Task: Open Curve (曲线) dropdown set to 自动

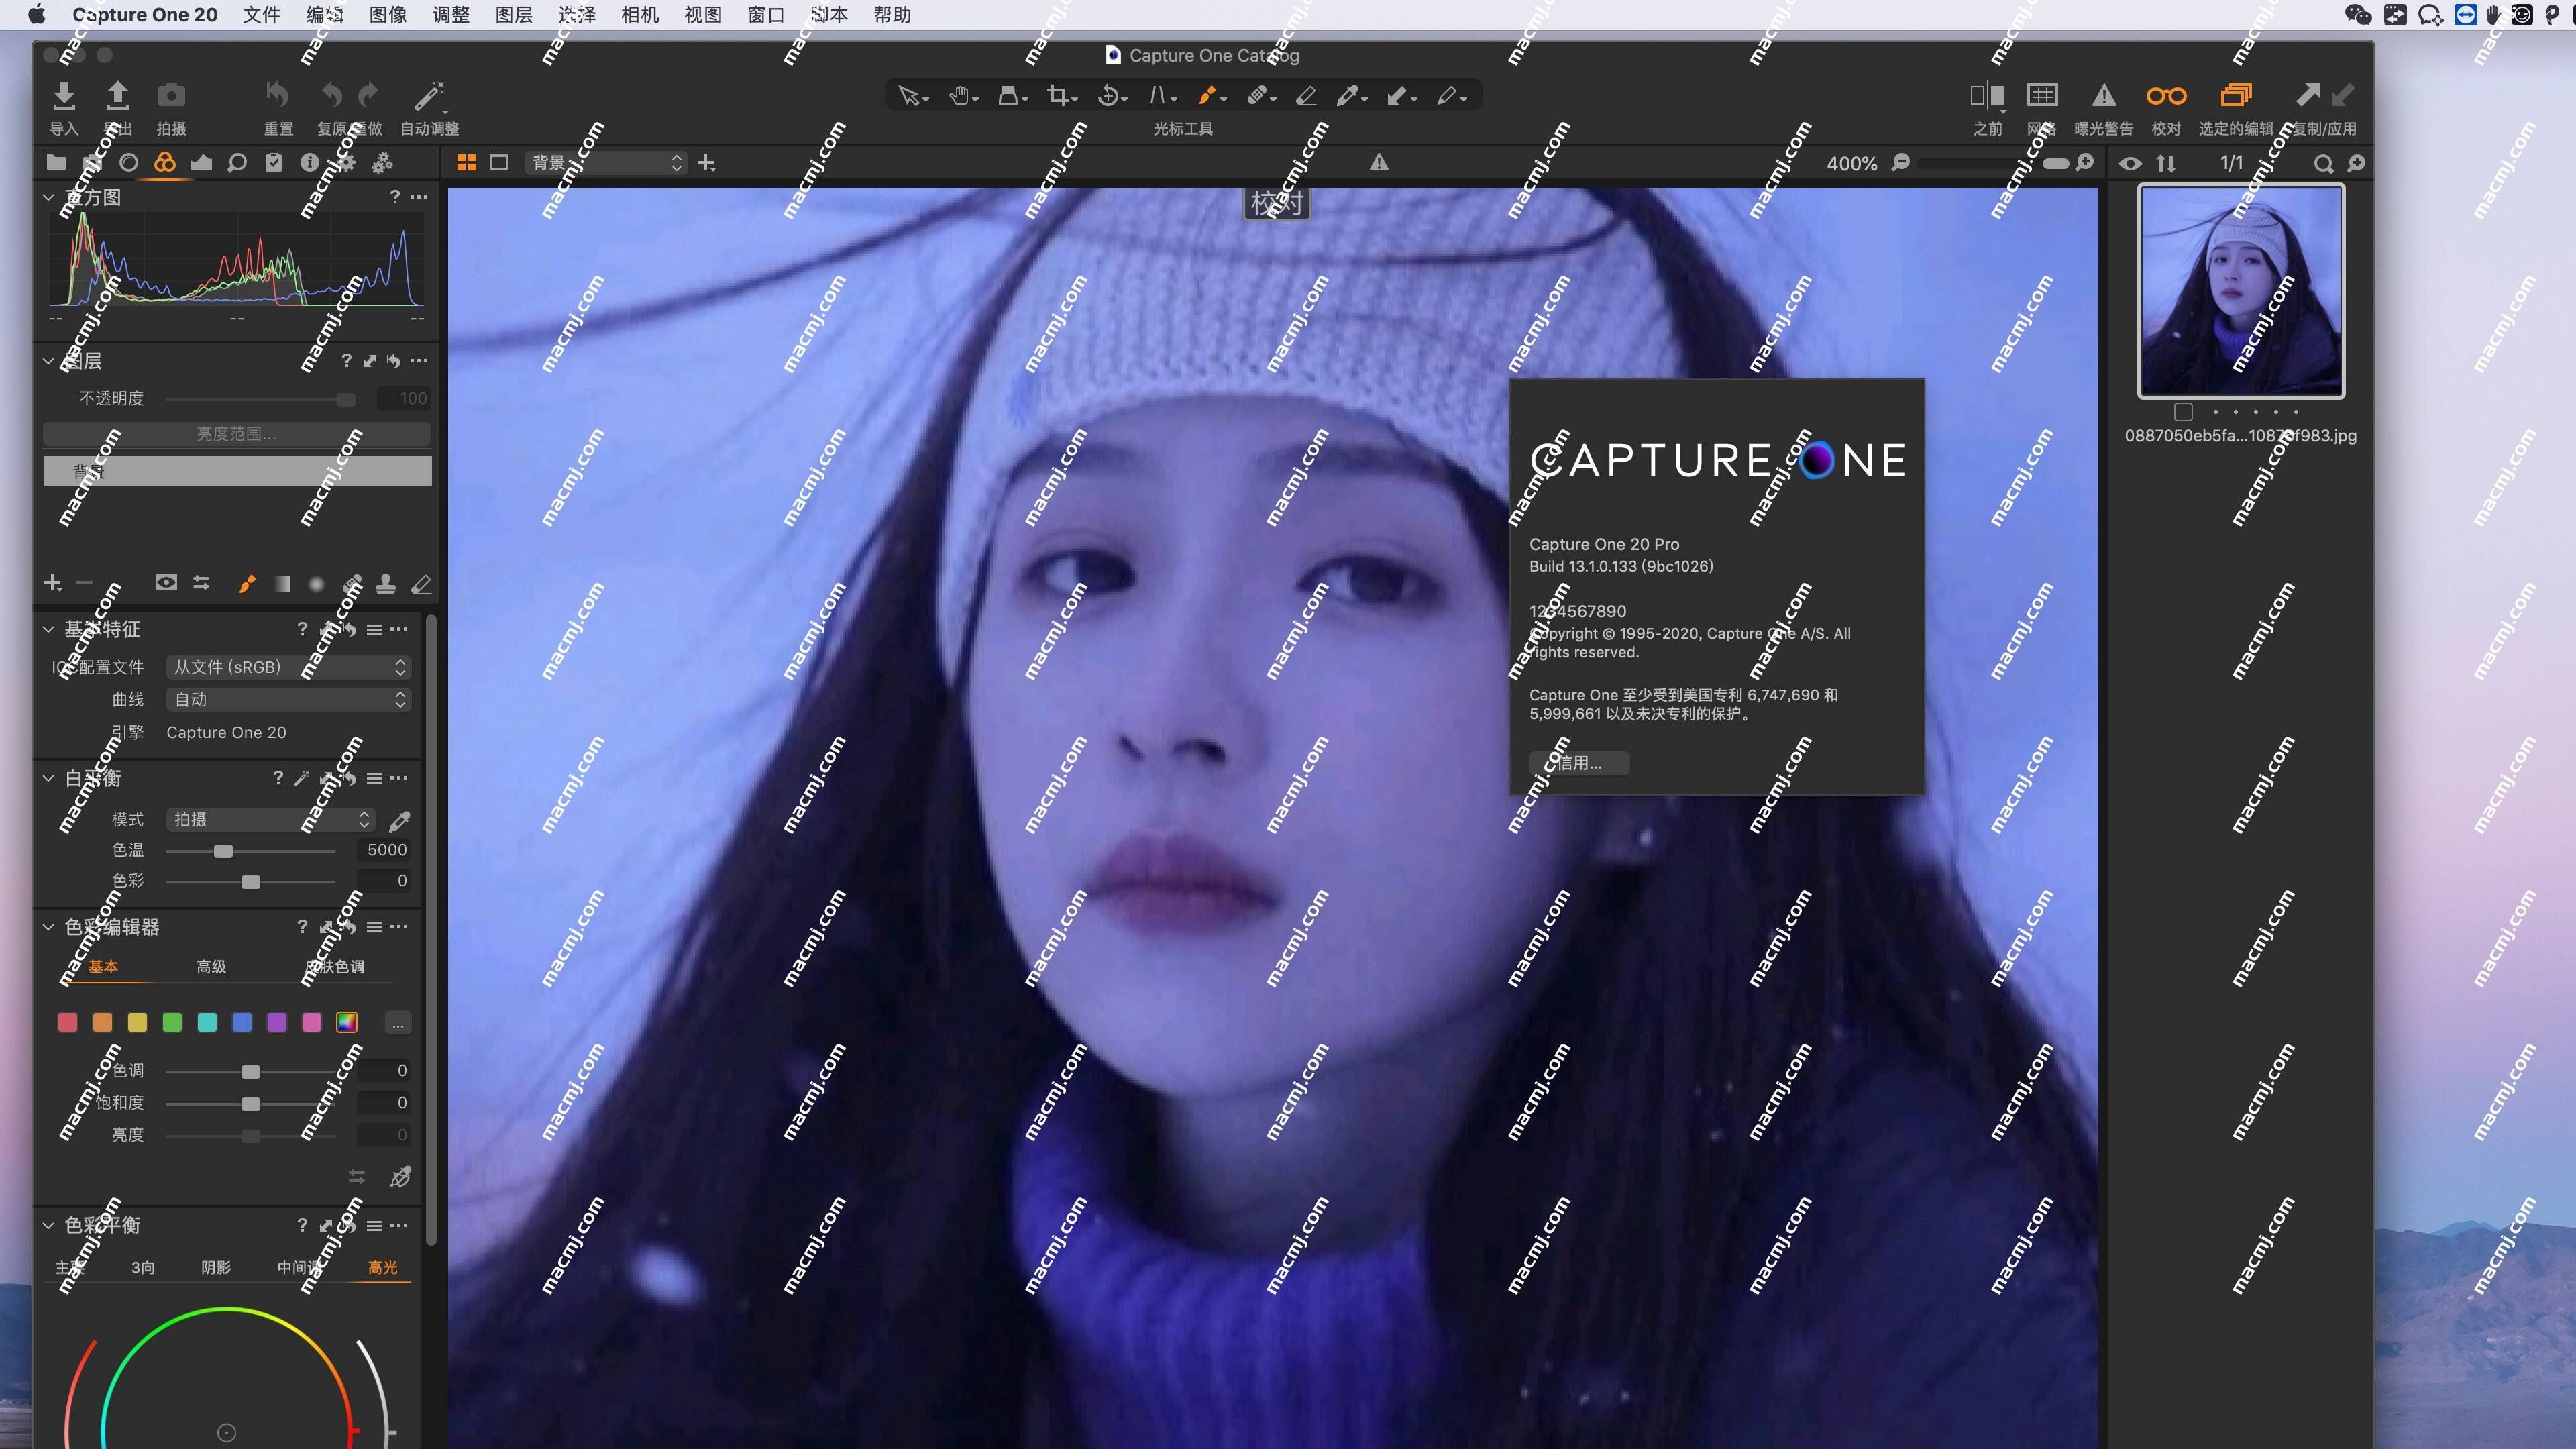Action: (288, 700)
